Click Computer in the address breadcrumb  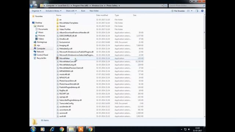(50, 6)
